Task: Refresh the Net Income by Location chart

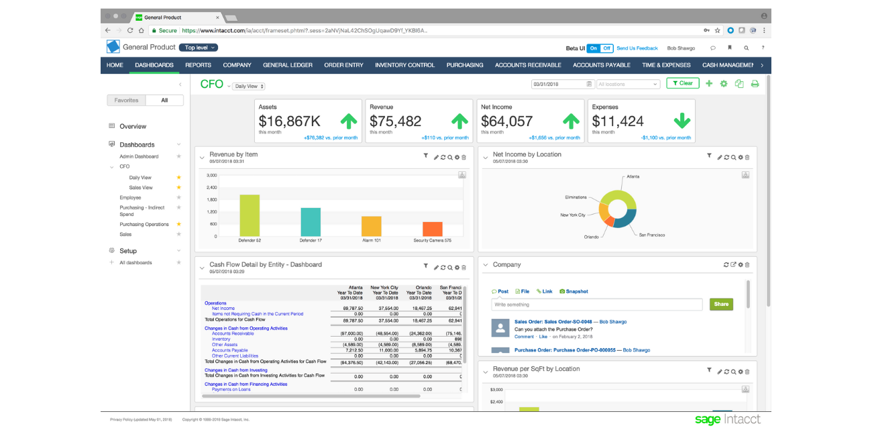Action: pos(726,156)
